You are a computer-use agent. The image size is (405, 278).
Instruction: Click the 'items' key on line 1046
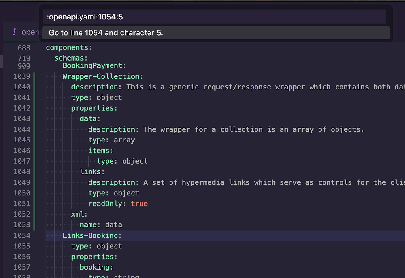point(99,151)
